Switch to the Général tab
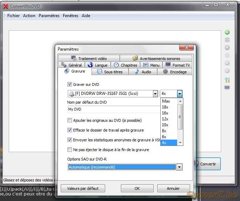 72,65
